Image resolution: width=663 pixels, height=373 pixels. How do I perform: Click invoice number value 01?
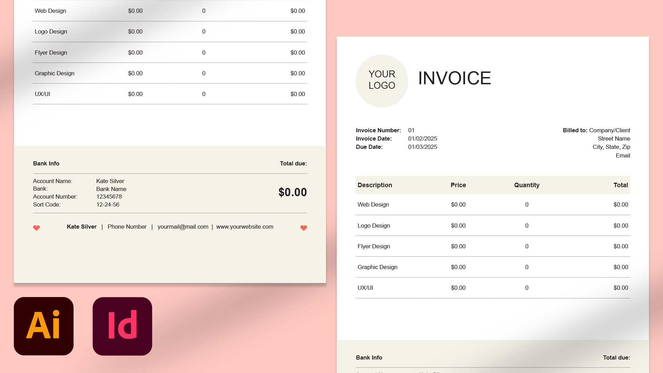(411, 130)
